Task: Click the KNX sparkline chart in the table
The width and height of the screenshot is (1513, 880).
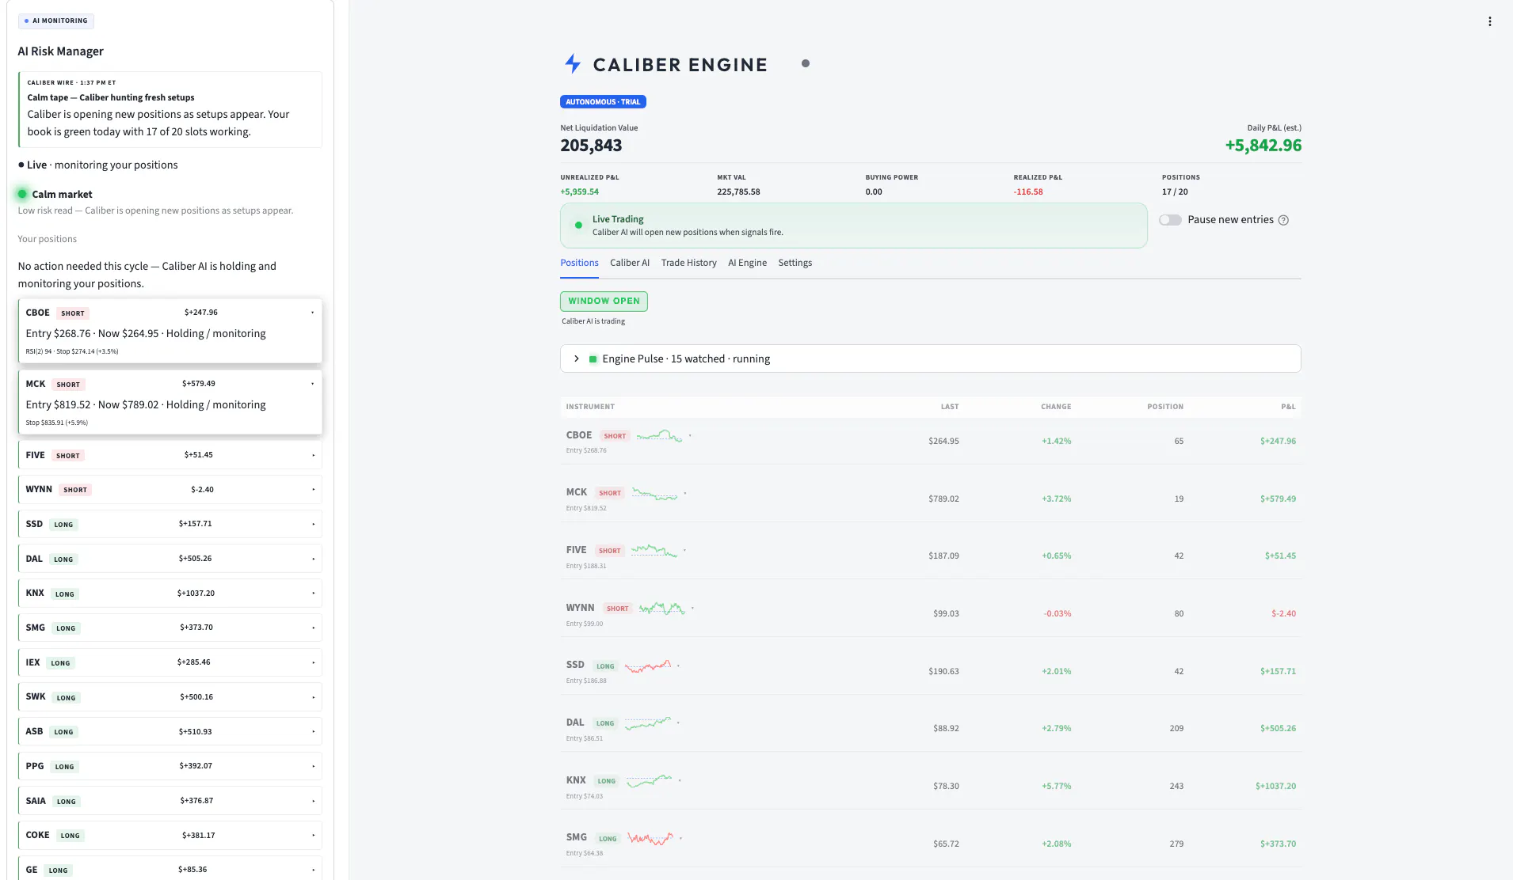Action: [650, 780]
